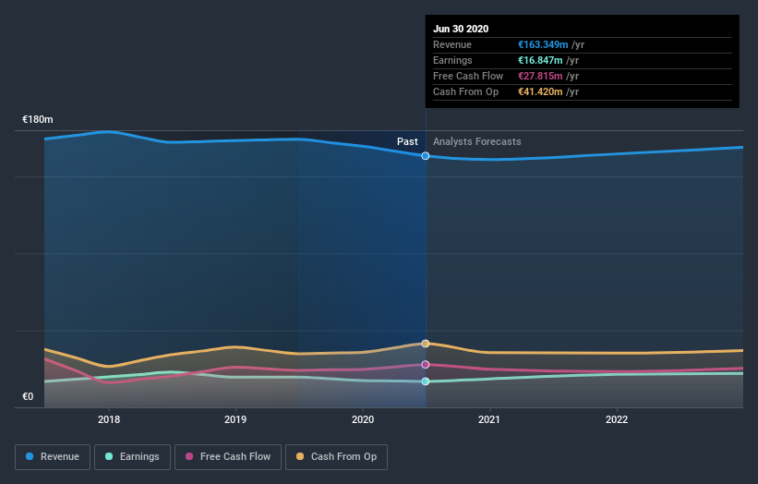
Task: Toggle the Cash From Op legend button
Action: tap(336, 457)
